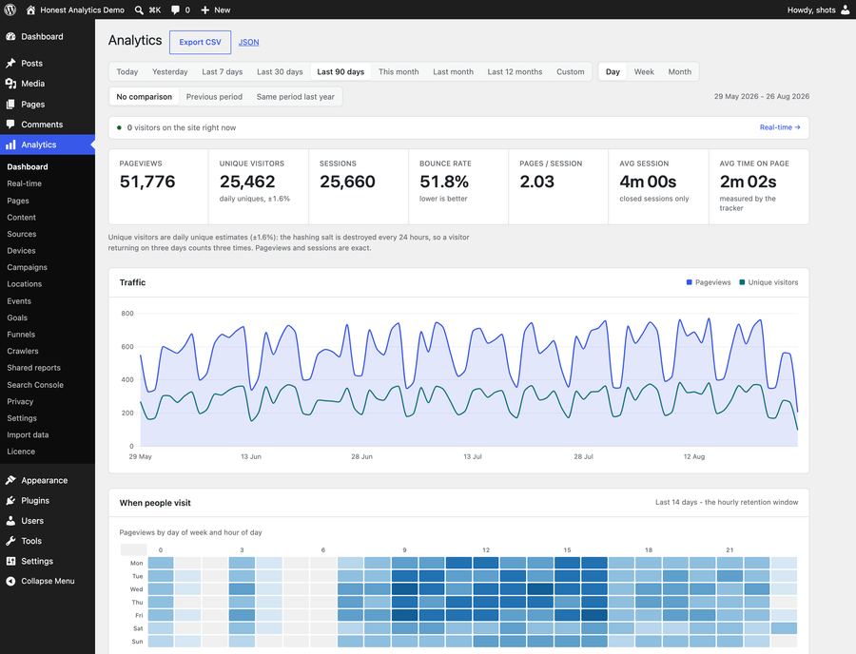This screenshot has width=856, height=654.
Task: Switch range to Last 7 days
Action: (x=223, y=71)
